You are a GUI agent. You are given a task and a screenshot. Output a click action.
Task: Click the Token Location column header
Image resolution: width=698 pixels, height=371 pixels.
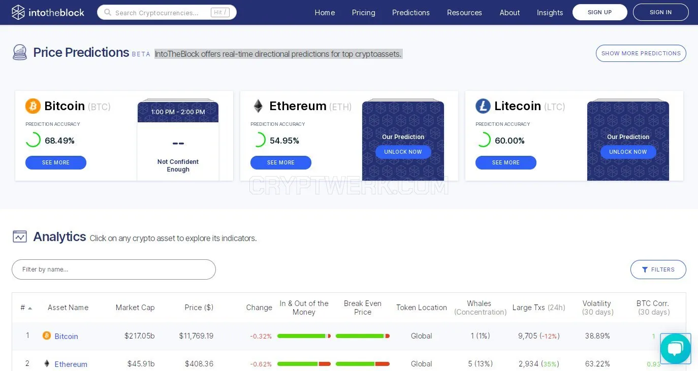422,308
